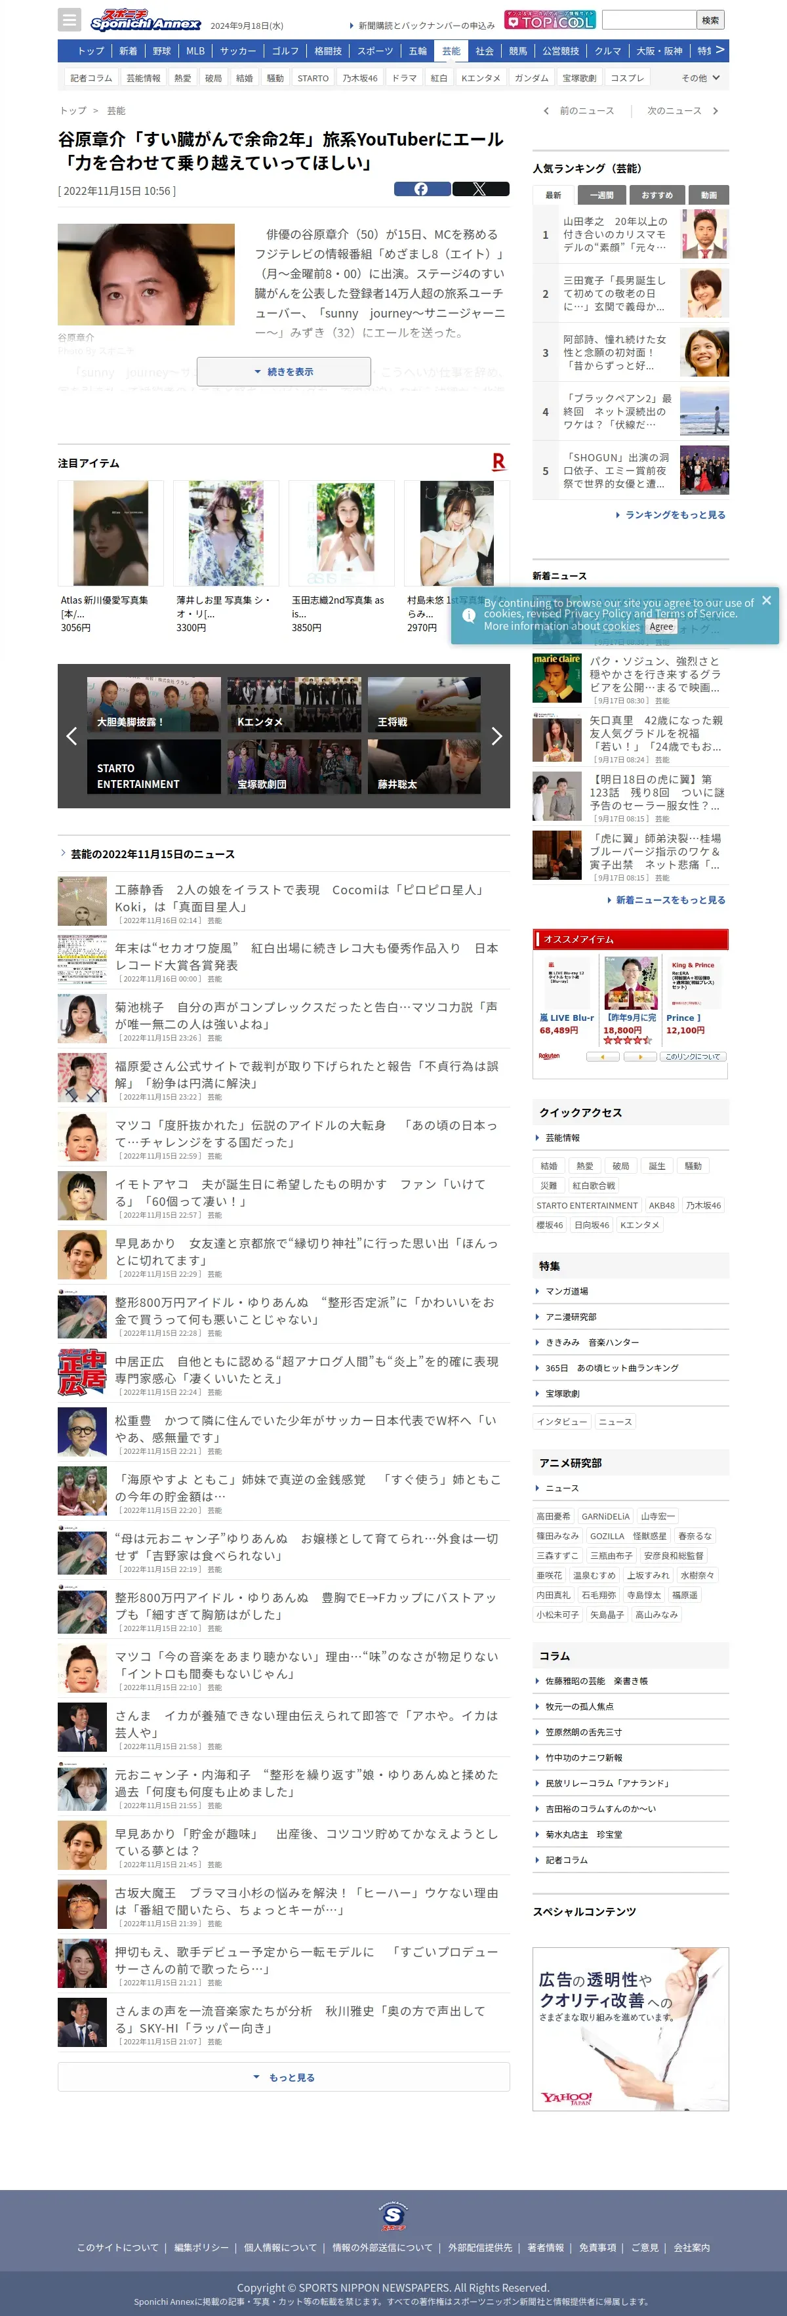Open ranking item 5 SHOGUN article

point(631,470)
